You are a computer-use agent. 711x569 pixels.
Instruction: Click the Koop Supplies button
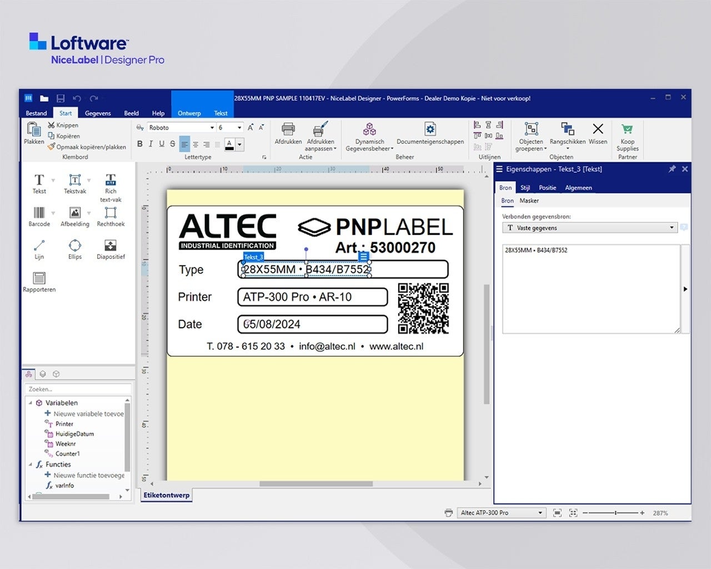(x=627, y=137)
